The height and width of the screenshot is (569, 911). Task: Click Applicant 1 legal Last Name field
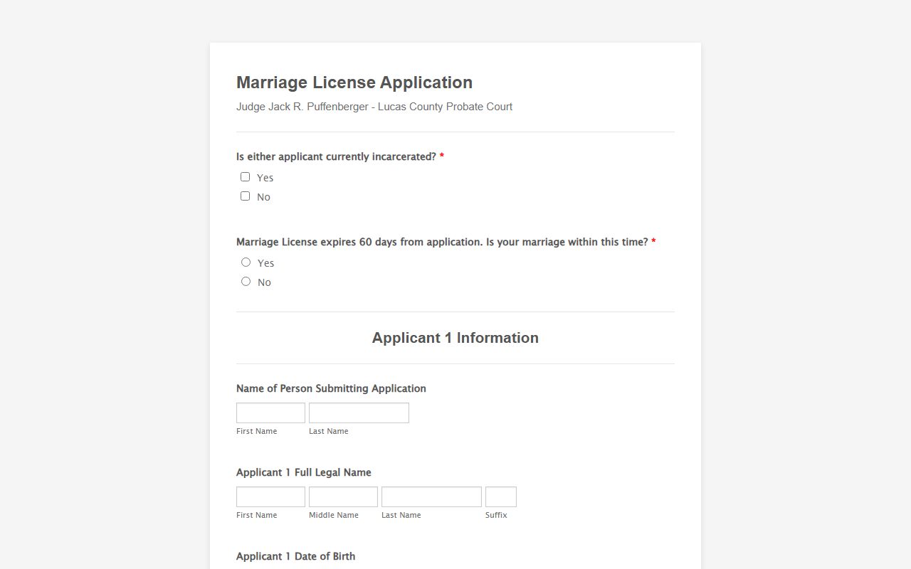pos(431,496)
